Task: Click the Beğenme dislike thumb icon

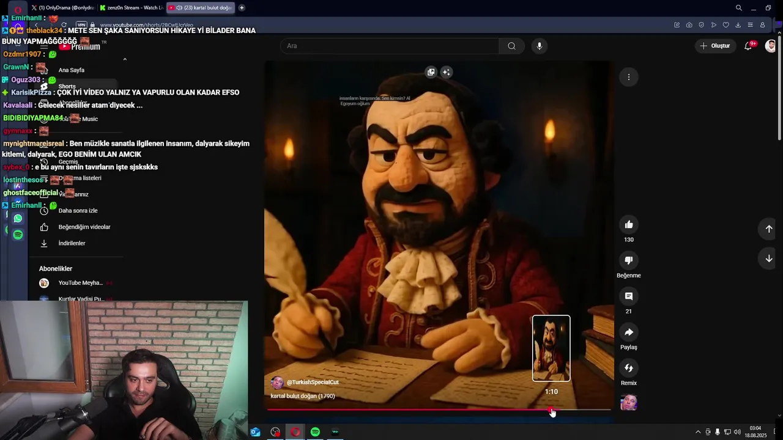Action: 628,260
